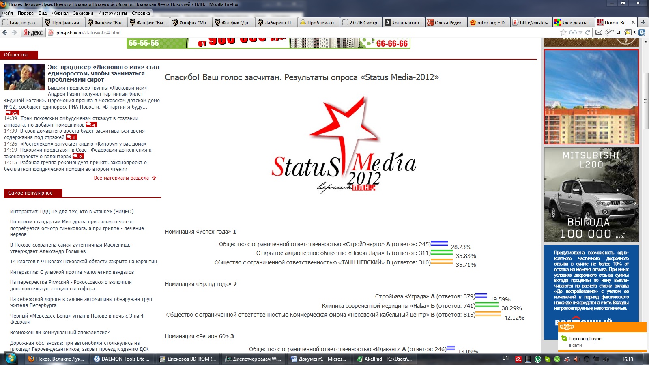Image resolution: width=649 pixels, height=365 pixels.
Task: Close the active 'Псков. Ве...' tab
Action: 633,22
